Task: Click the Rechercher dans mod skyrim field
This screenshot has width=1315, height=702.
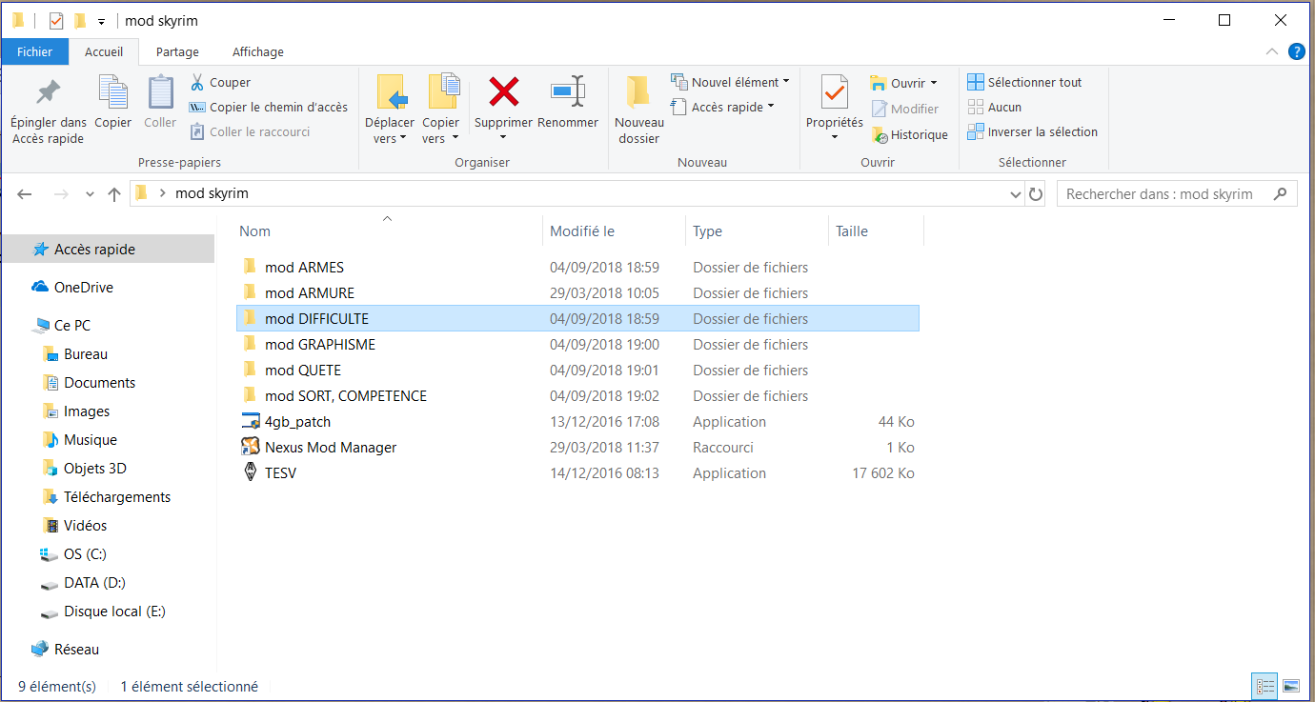Action: click(1177, 194)
